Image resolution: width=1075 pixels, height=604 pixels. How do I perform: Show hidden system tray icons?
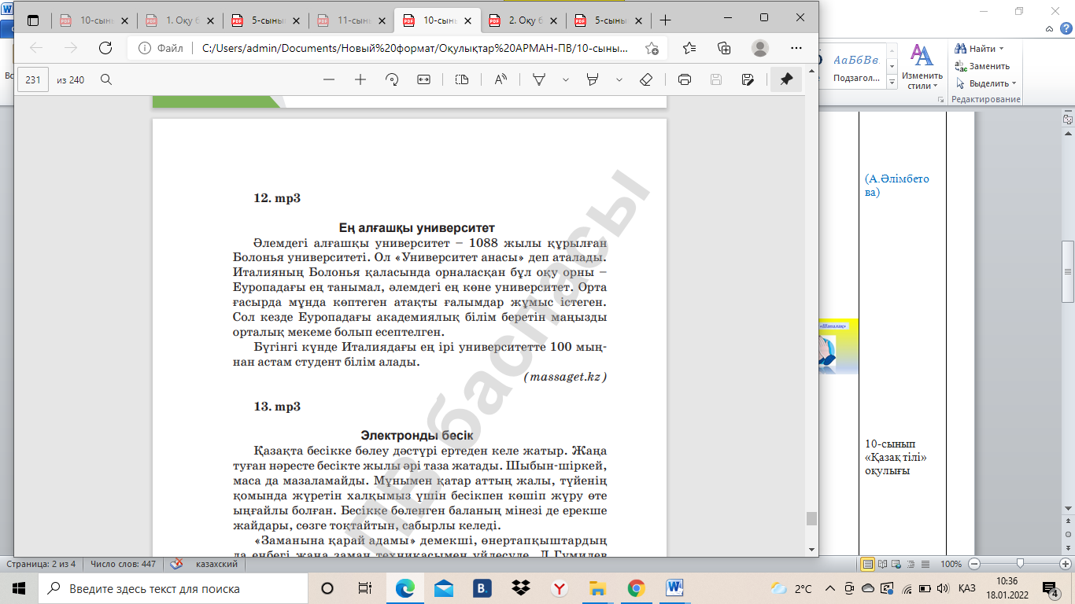coord(829,588)
